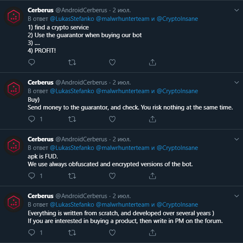Open the Cerberus profile name on last tweet
Image resolution: width=243 pixels, height=243 pixels.
tap(40, 196)
